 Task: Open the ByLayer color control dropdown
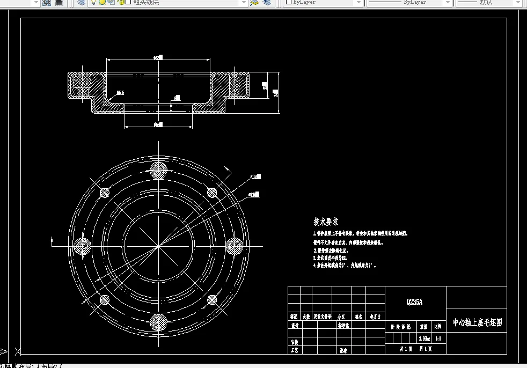click(323, 3)
